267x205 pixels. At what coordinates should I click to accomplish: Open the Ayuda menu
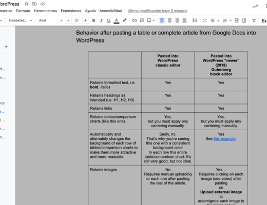(90, 11)
